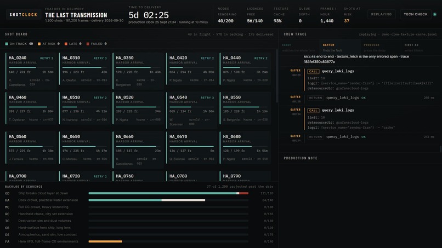Viewport: 442px width, 248px height.
Task: Toggle the LATE status filter
Action: (x=73, y=44)
